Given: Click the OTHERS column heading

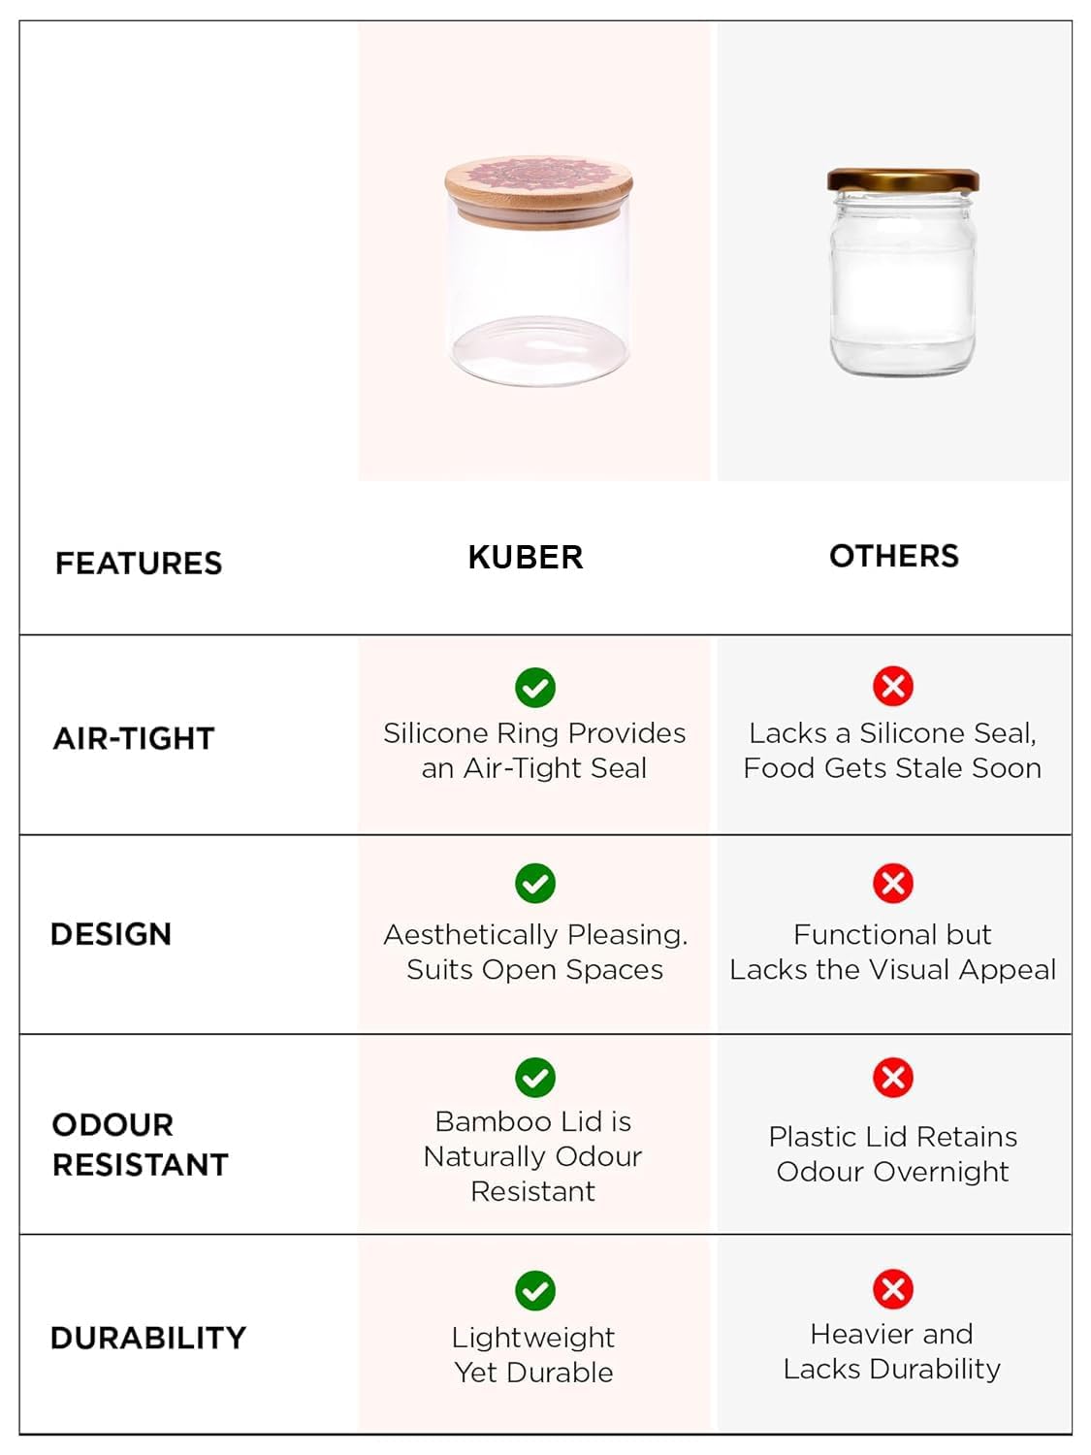Looking at the screenshot, I should (x=893, y=556).
